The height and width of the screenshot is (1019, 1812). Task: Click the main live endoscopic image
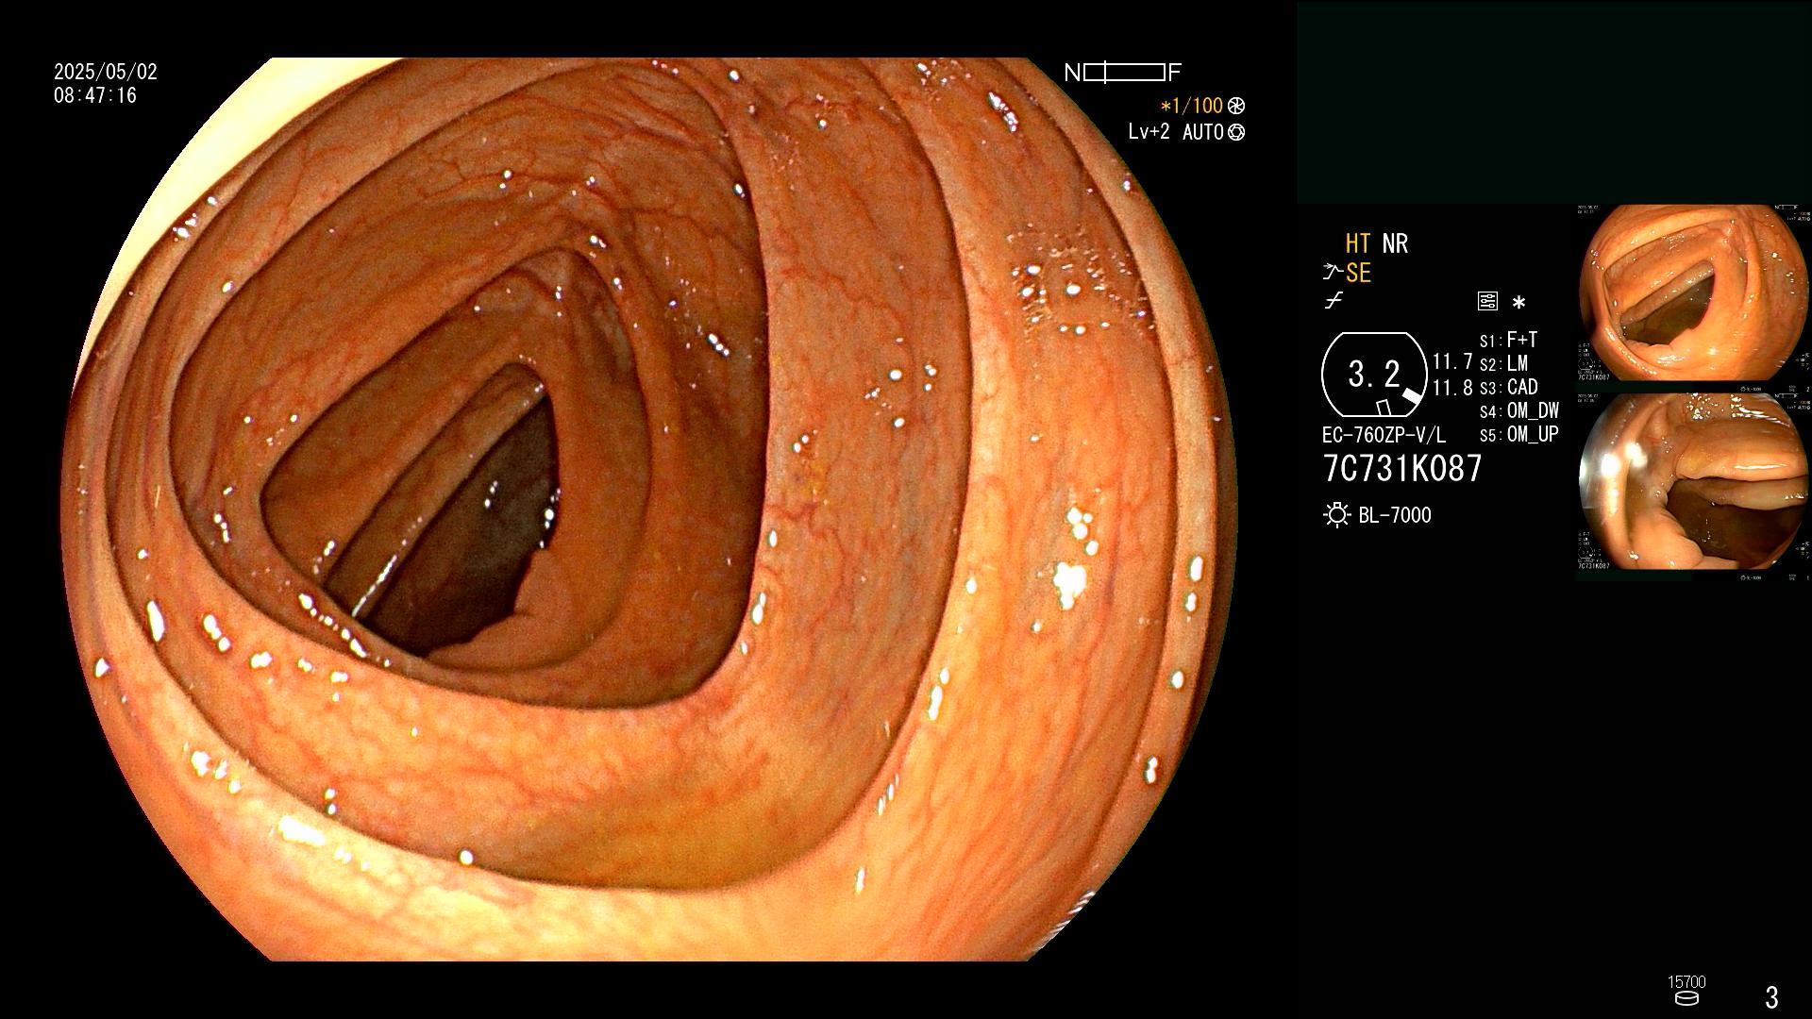coord(649,509)
